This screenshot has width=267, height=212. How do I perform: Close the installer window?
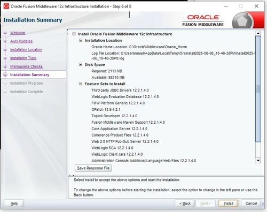[x=256, y=6]
